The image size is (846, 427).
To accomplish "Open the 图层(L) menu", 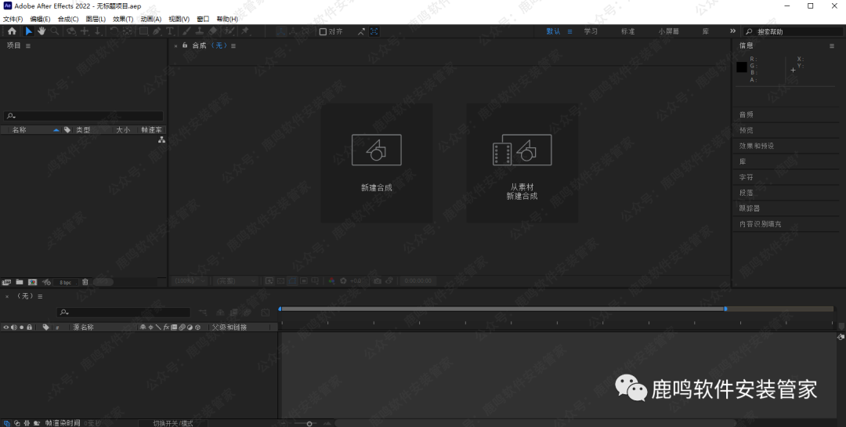I will (x=96, y=19).
